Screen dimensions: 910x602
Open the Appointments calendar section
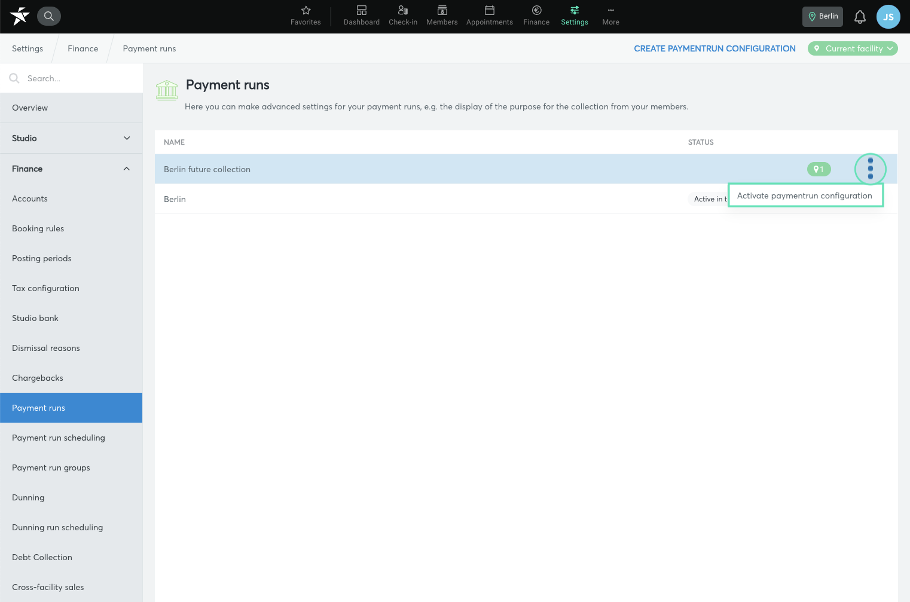click(490, 16)
